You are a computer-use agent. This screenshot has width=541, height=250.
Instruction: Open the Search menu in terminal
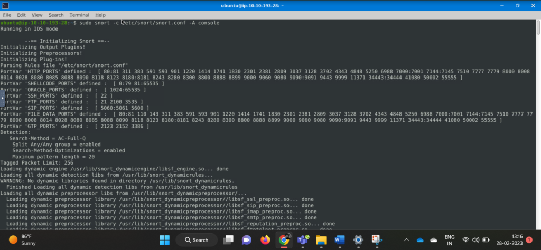coord(56,15)
